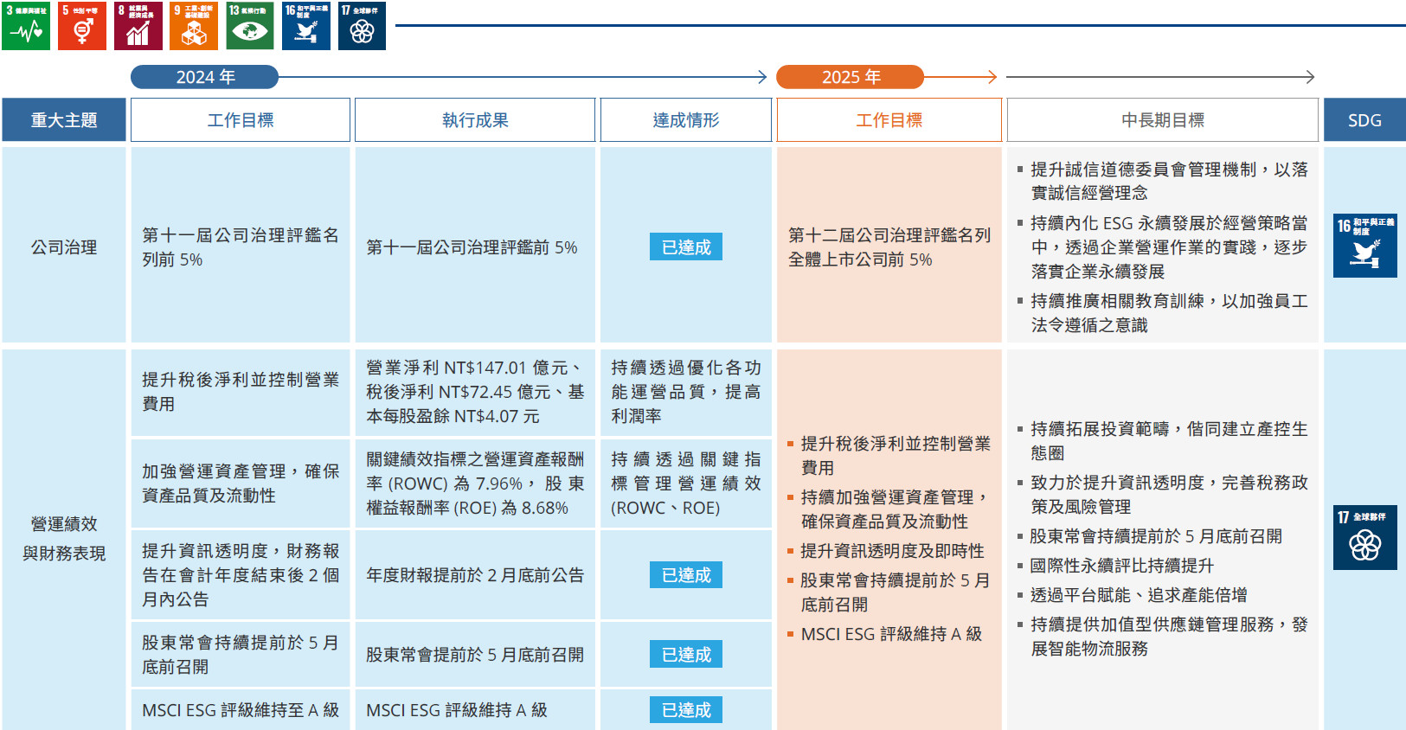Click the 中長期目標 column header
Viewport: 1406px width, 730px height.
[x=1162, y=120]
